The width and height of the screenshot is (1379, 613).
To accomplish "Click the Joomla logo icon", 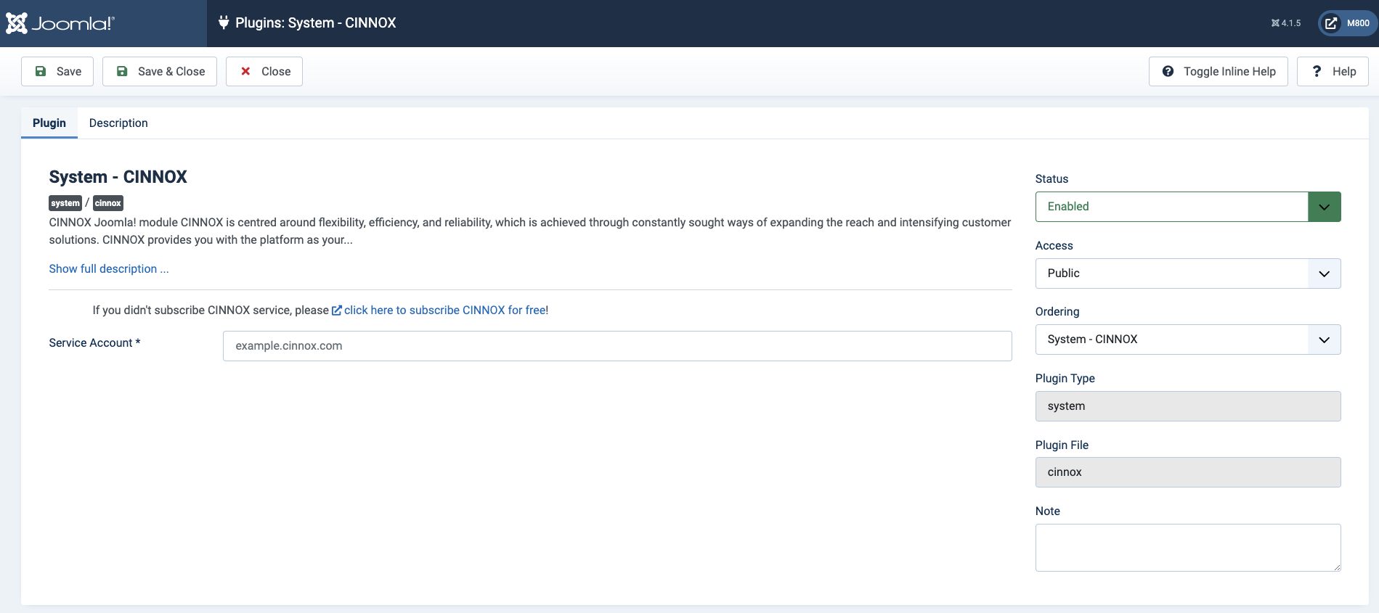I will [17, 23].
